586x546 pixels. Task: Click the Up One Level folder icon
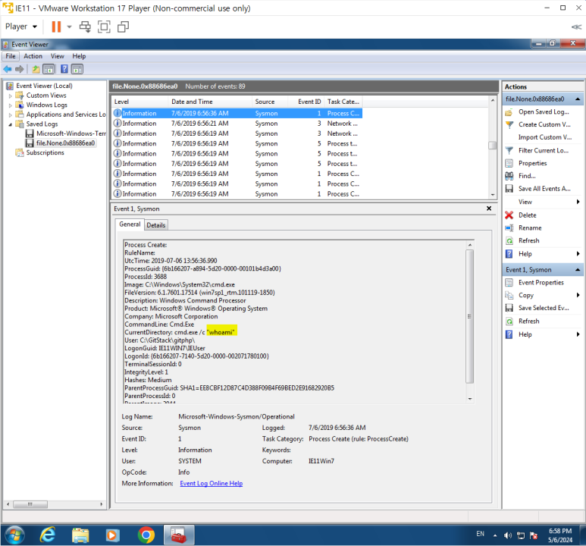36,69
